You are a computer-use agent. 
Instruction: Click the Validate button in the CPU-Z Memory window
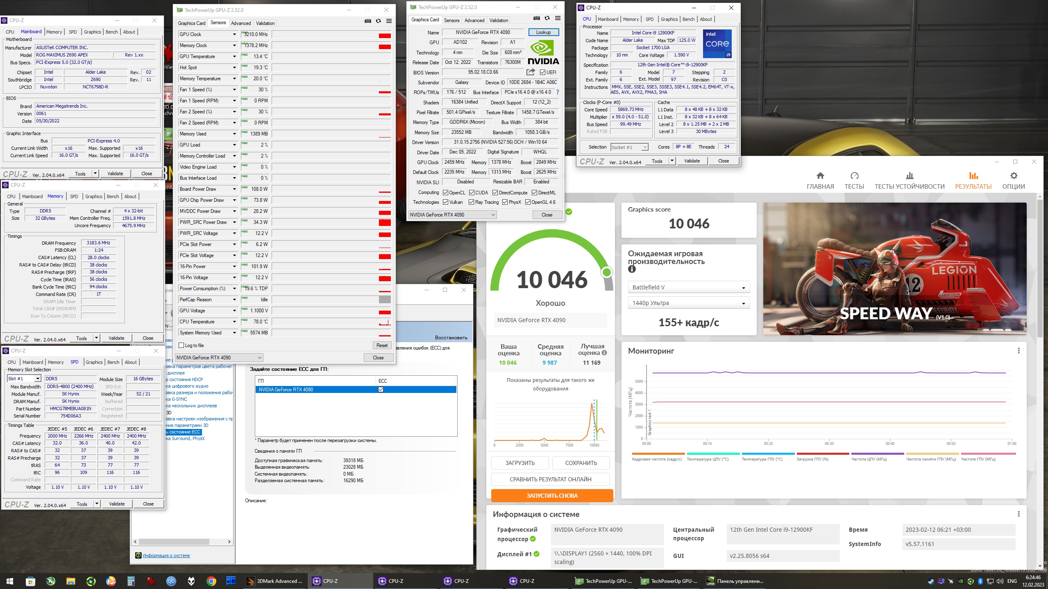(116, 338)
